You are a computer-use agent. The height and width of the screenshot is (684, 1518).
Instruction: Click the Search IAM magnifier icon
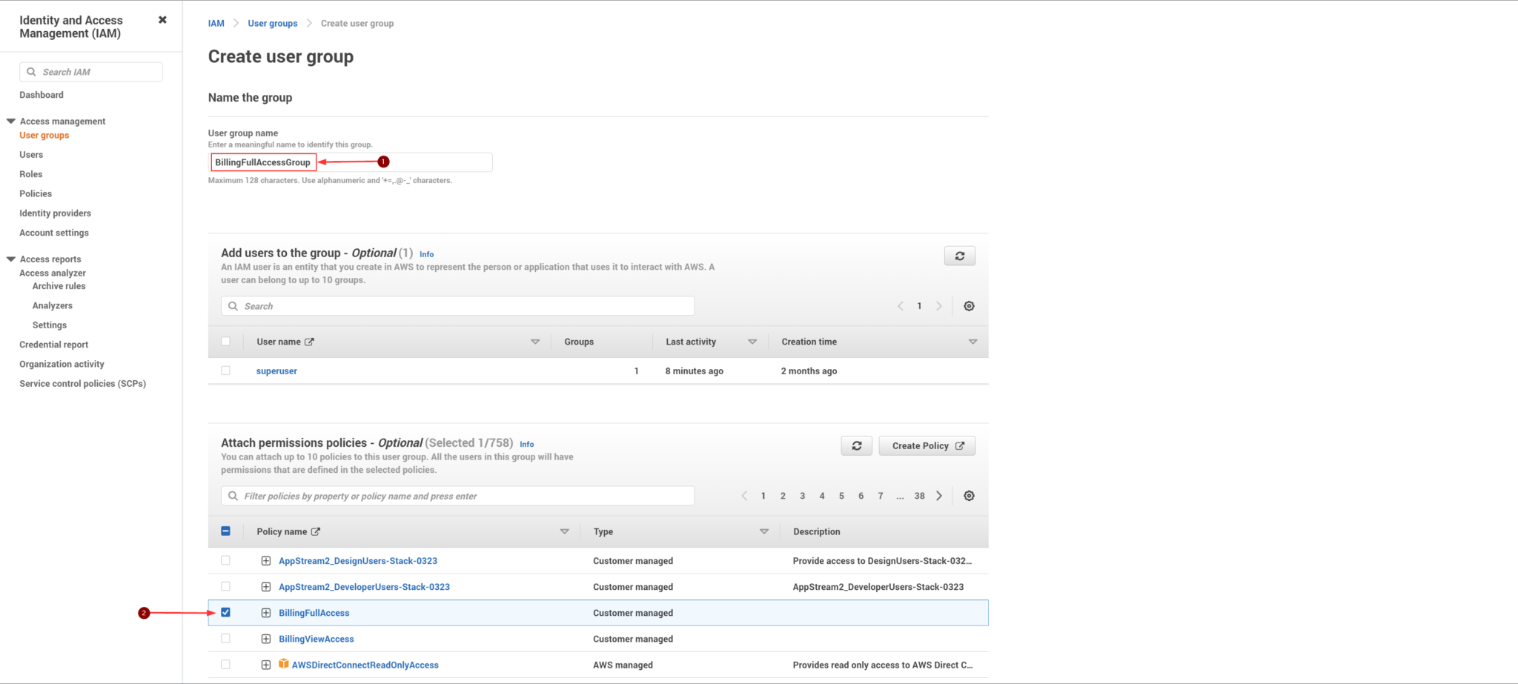coord(31,71)
